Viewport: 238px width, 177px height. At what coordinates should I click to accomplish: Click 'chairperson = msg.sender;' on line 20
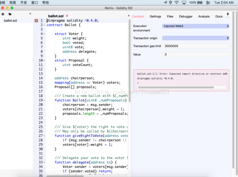pyautogui.click(x=88, y=105)
